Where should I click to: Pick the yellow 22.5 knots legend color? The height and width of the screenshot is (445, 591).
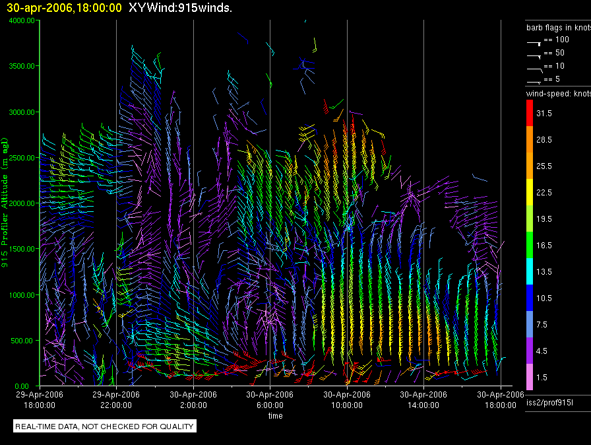(530, 192)
